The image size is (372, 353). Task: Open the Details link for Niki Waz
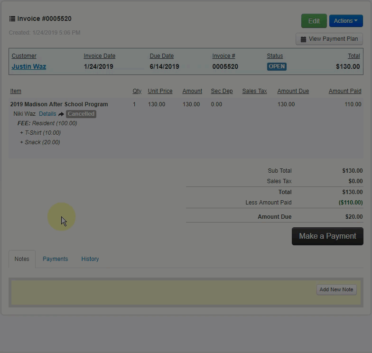click(47, 114)
